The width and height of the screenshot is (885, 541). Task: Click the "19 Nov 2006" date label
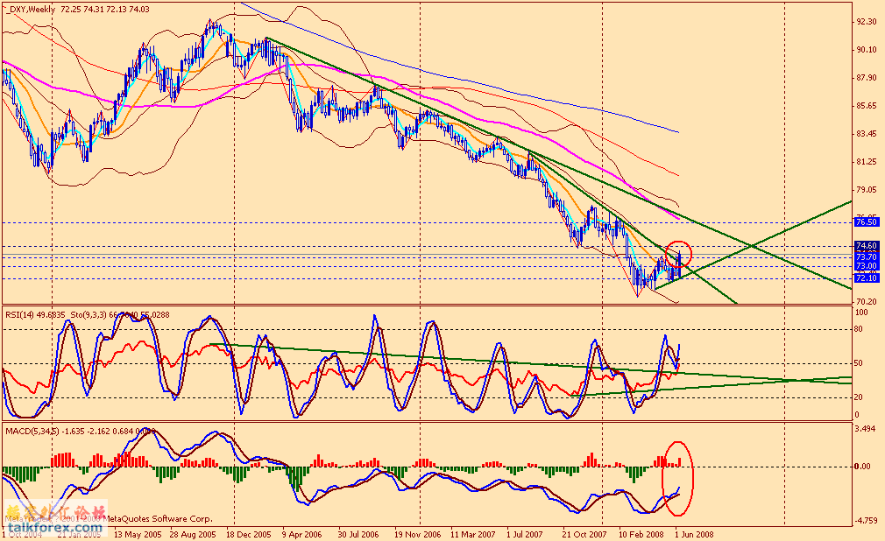pyautogui.click(x=418, y=534)
